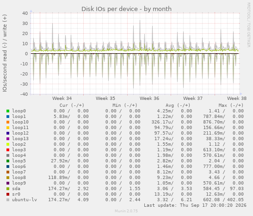Click the 584.45 max read value for sda
This screenshot has width=253, height=216.
coord(211,189)
